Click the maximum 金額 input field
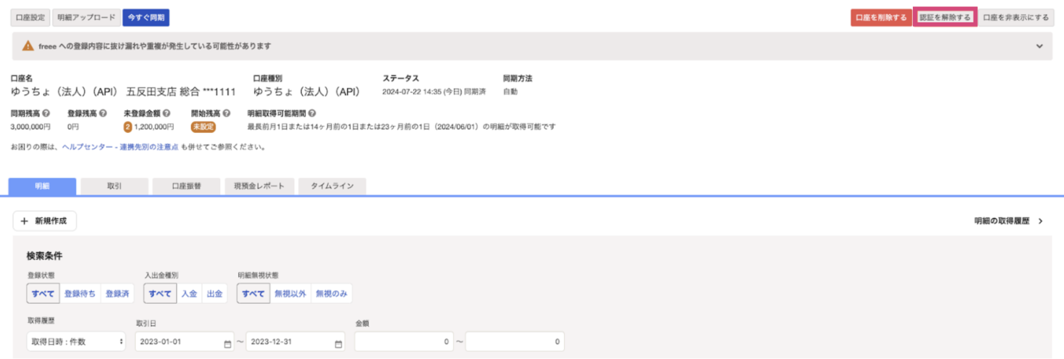 (x=515, y=341)
